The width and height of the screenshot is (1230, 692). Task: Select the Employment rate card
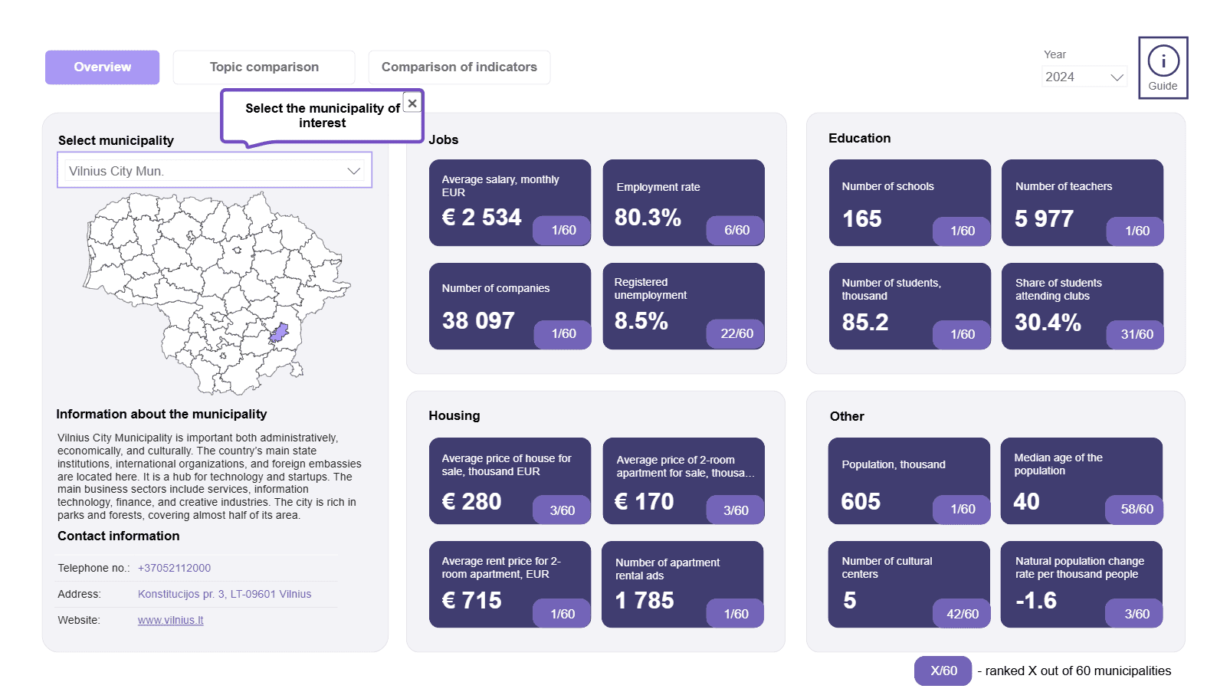click(683, 202)
